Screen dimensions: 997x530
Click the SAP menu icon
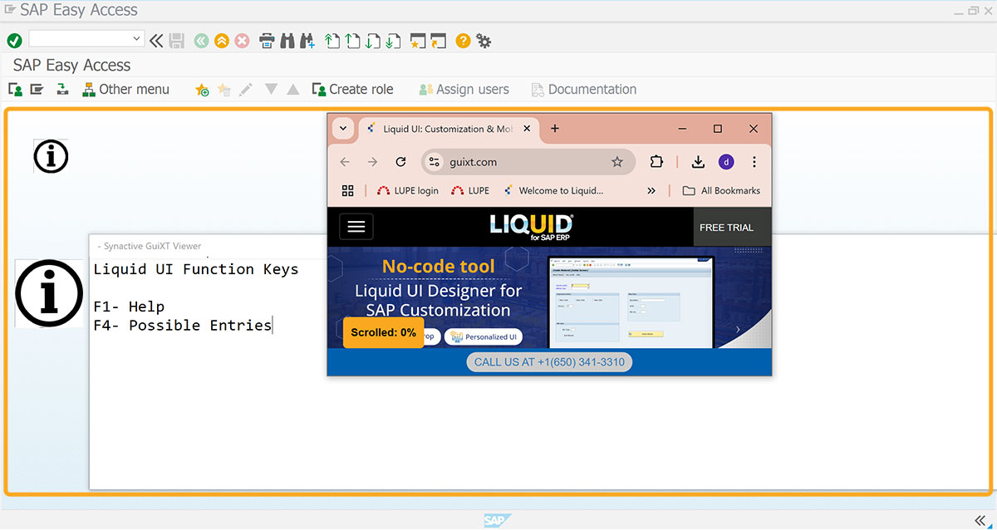(37, 89)
